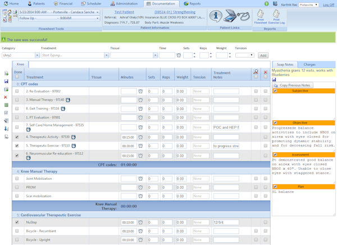Click the clock icon in the NuStep minutes cell
The width and height of the screenshot is (337, 245).
click(140, 222)
